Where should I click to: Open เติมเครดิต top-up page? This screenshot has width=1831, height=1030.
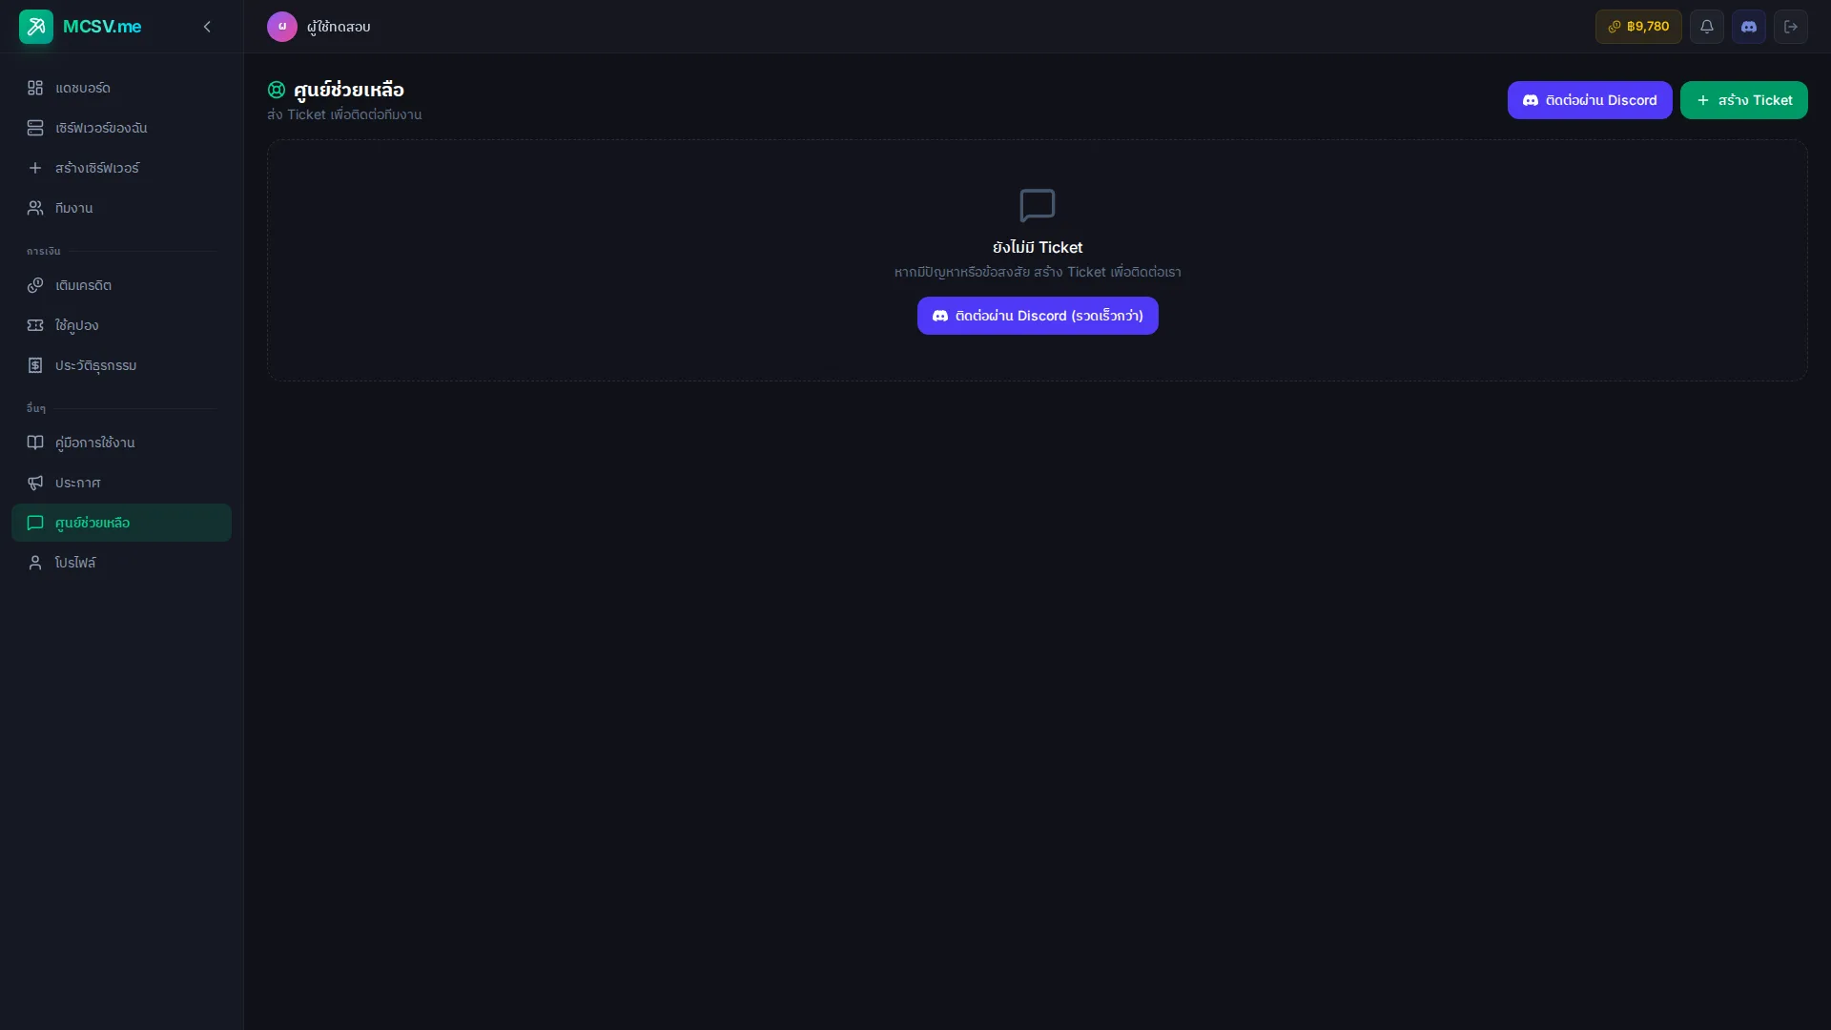[x=83, y=285]
